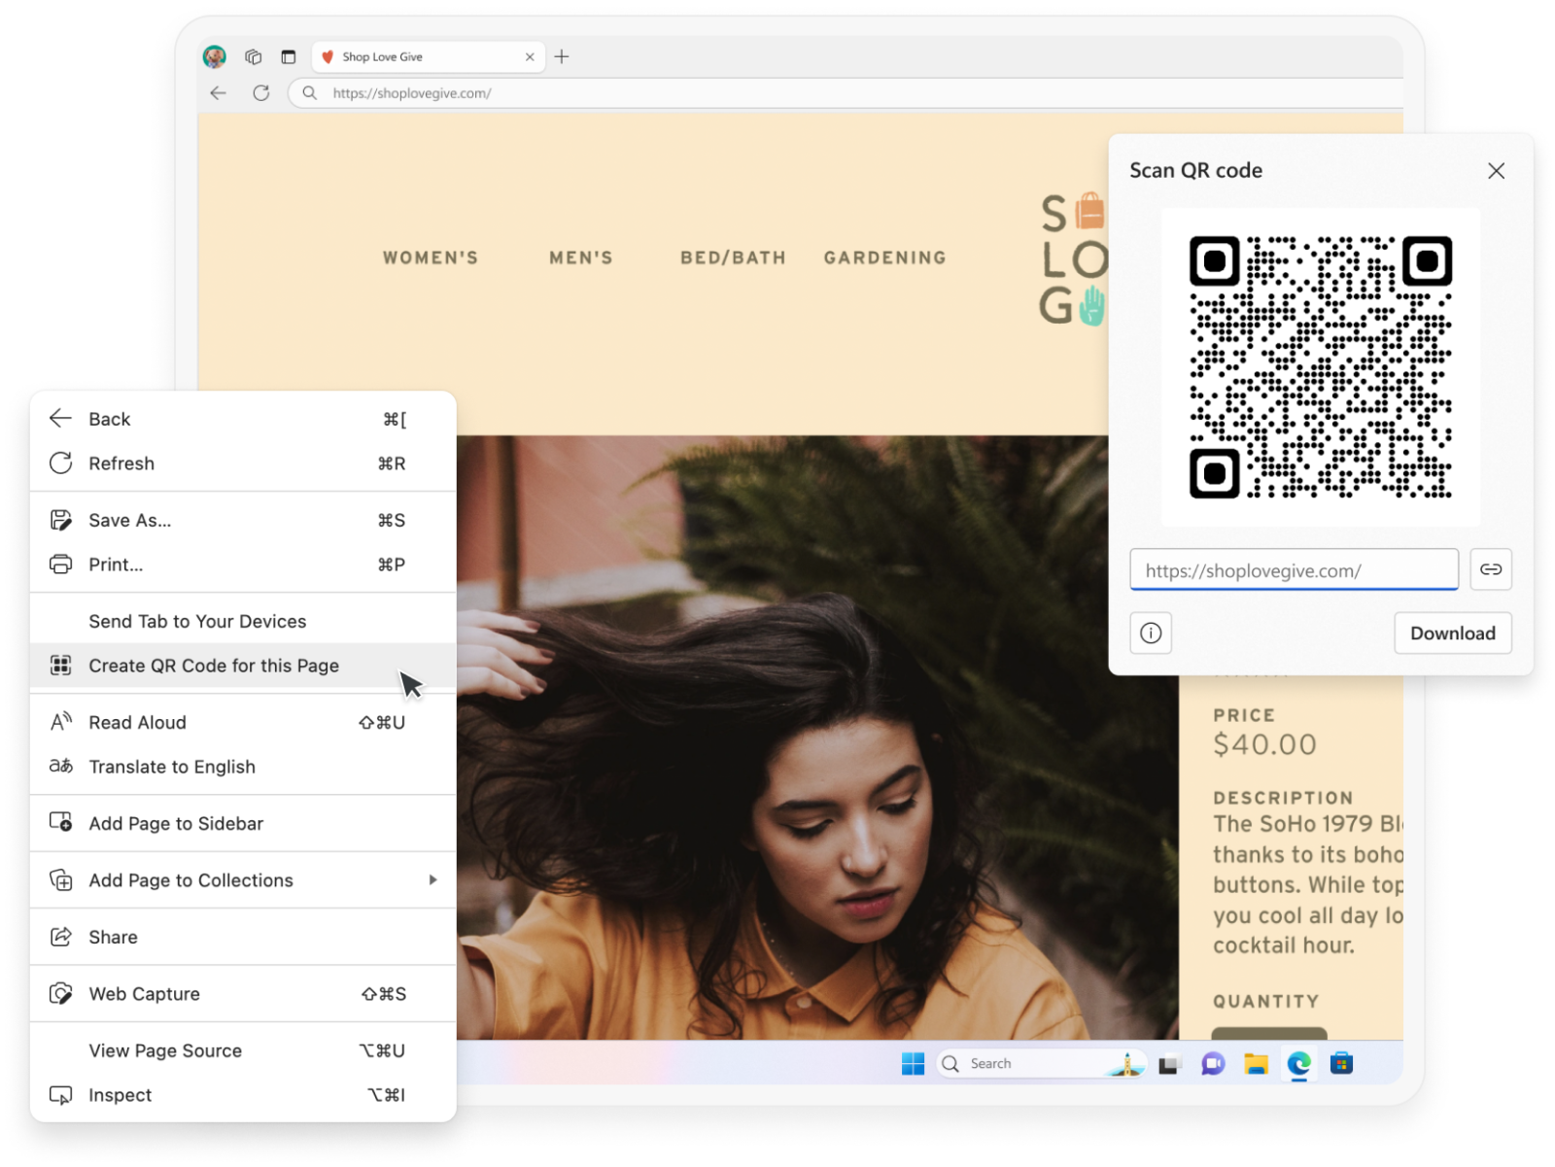Choose Translate to English menu item
Screen dimensions: 1555x1167
pyautogui.click(x=172, y=767)
